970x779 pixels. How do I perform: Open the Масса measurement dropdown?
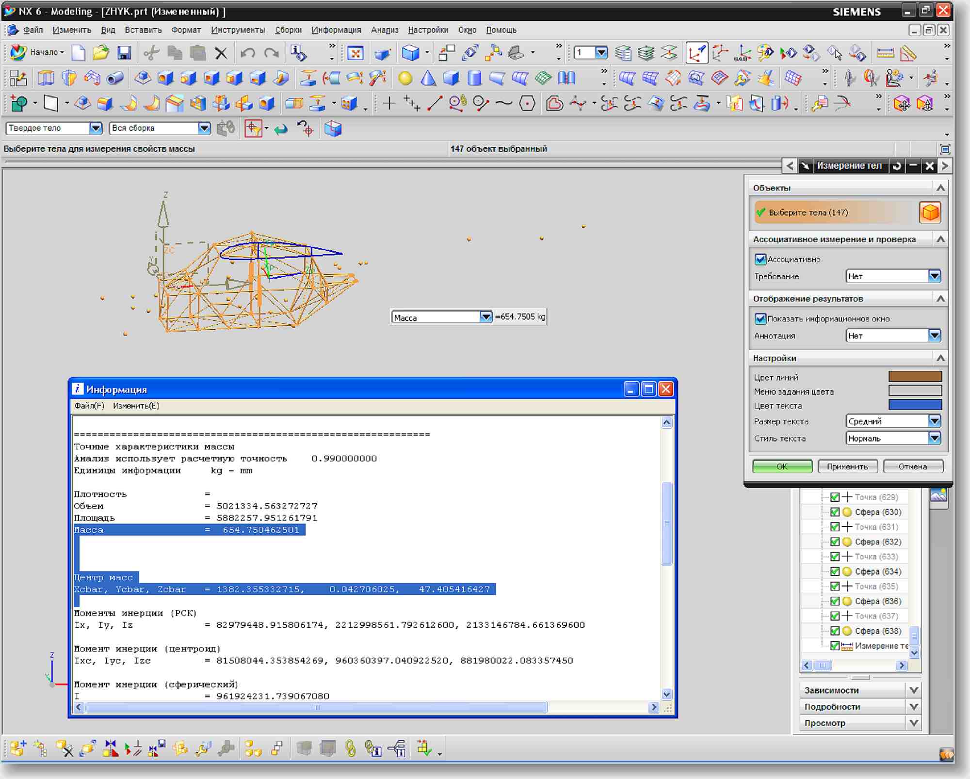coord(485,317)
